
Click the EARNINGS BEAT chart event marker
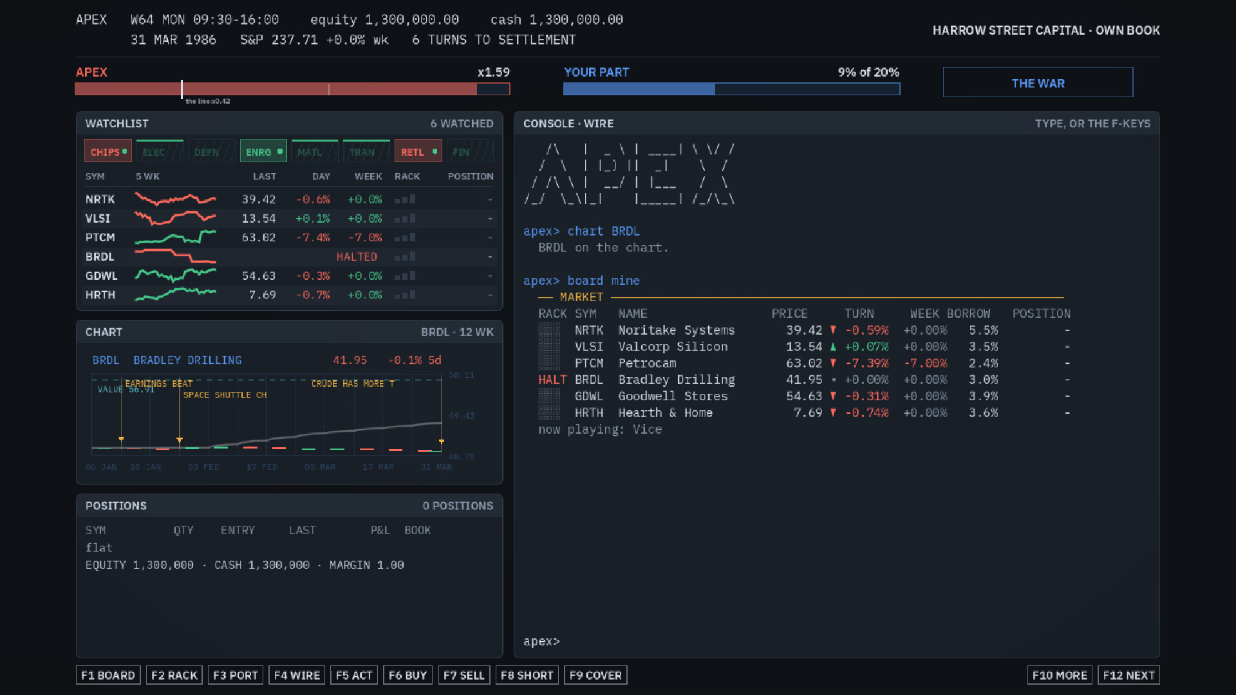(121, 440)
